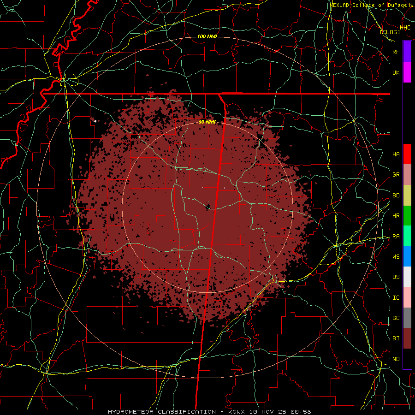
Task: Click the UK magenta color swatch
Action: (x=407, y=72)
